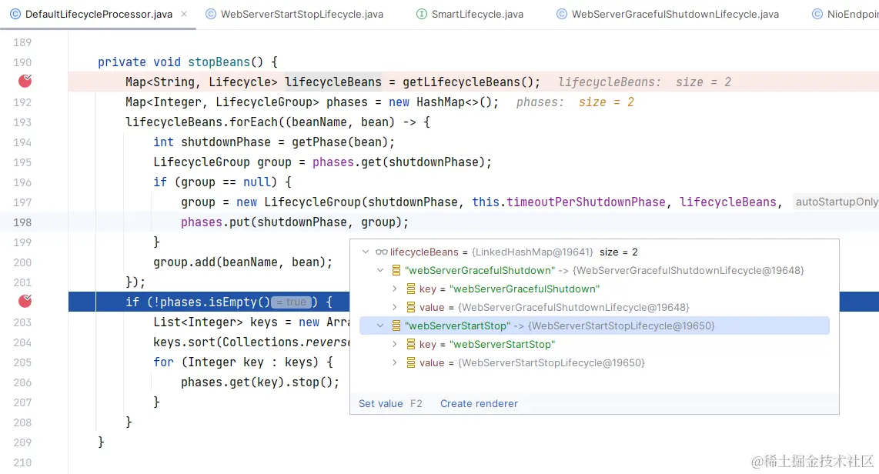Select lifecycleBeans LinkedHashMap@19641 row
Viewport: 879px width, 474px height.
tap(594, 252)
